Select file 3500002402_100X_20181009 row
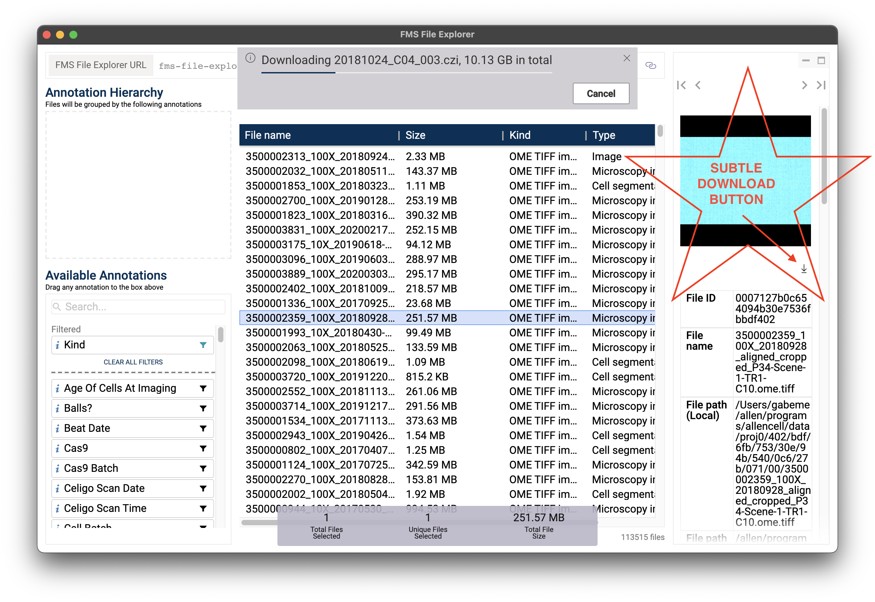The height and width of the screenshot is (602, 875). 447,289
